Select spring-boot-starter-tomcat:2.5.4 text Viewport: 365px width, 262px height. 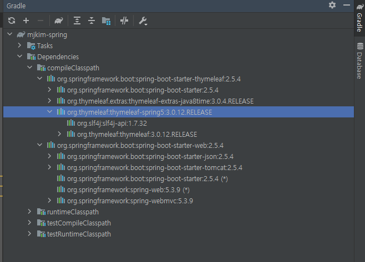155,168
